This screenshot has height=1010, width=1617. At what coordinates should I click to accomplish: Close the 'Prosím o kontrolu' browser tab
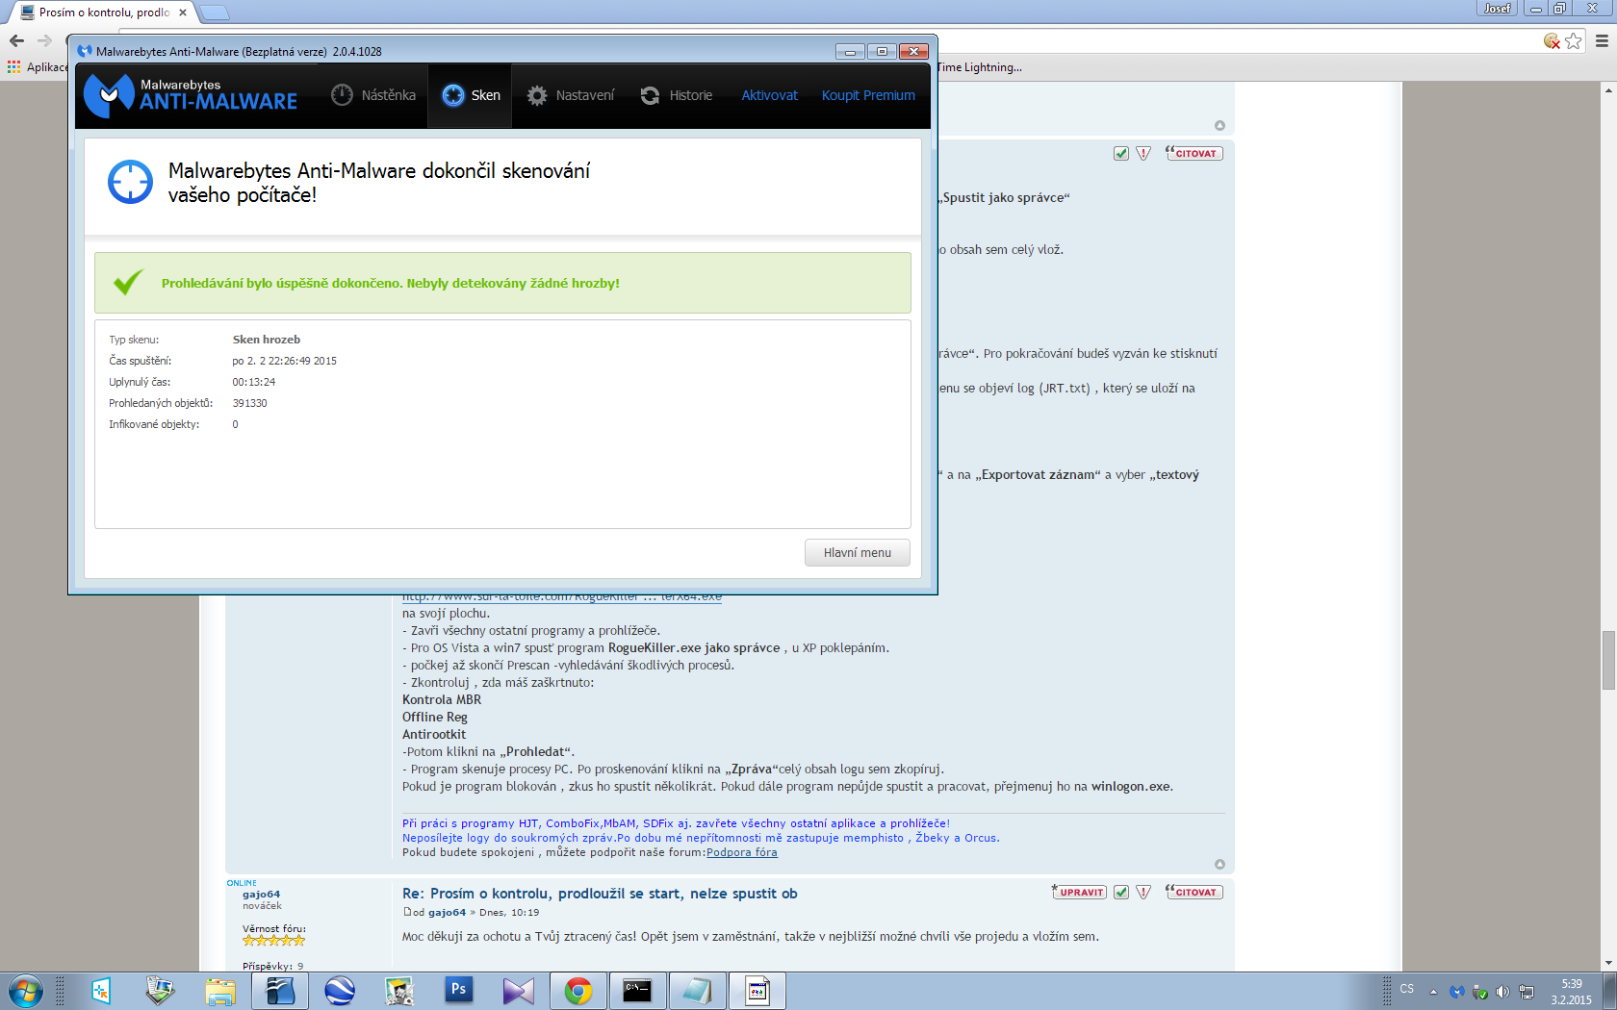coord(183,13)
